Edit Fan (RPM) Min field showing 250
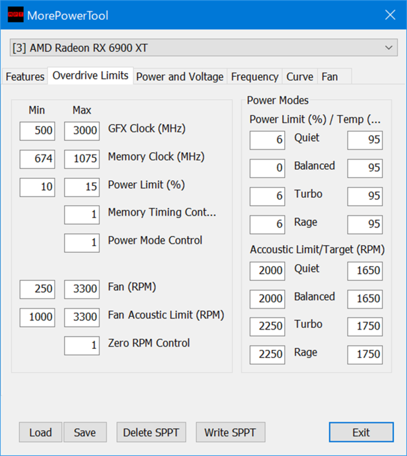This screenshot has height=456, width=407. (x=37, y=290)
